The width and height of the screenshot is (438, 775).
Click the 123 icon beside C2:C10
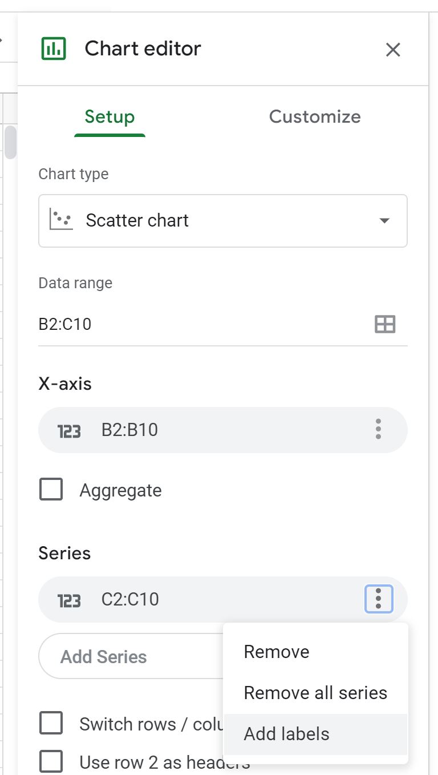69,600
